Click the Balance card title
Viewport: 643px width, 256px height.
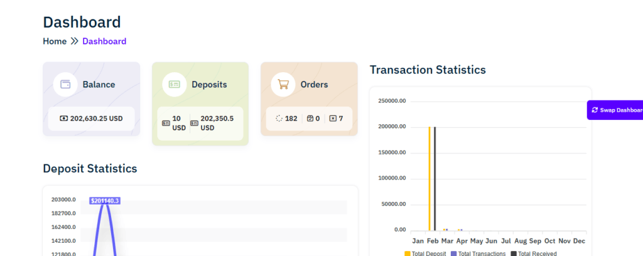[x=99, y=84]
